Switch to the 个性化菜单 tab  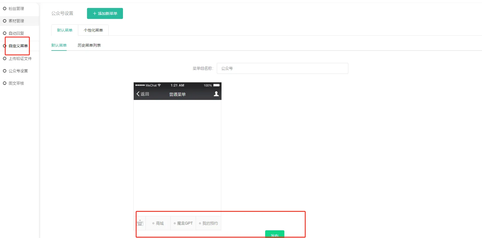93,30
